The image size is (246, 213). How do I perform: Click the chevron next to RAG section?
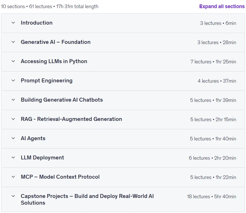(13, 119)
